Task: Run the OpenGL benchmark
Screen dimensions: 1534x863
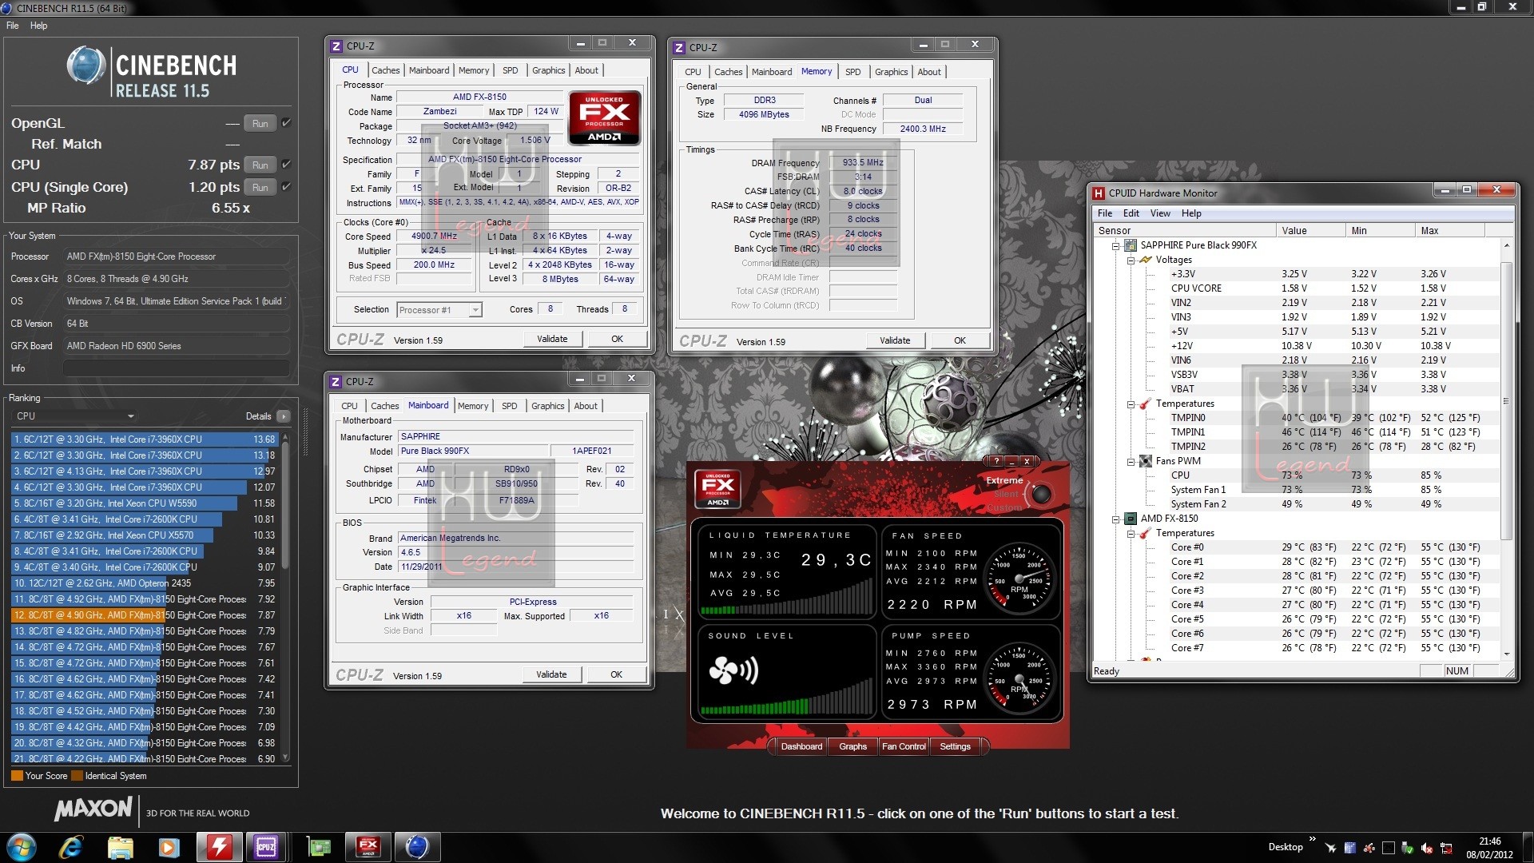Action: point(260,124)
